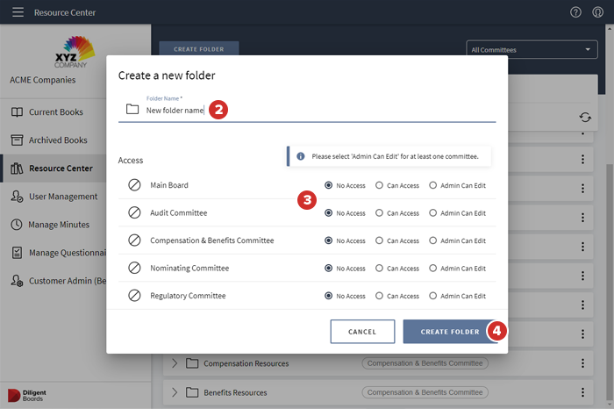The width and height of the screenshot is (614, 409).
Task: Click the Cancel button
Action: click(362, 332)
